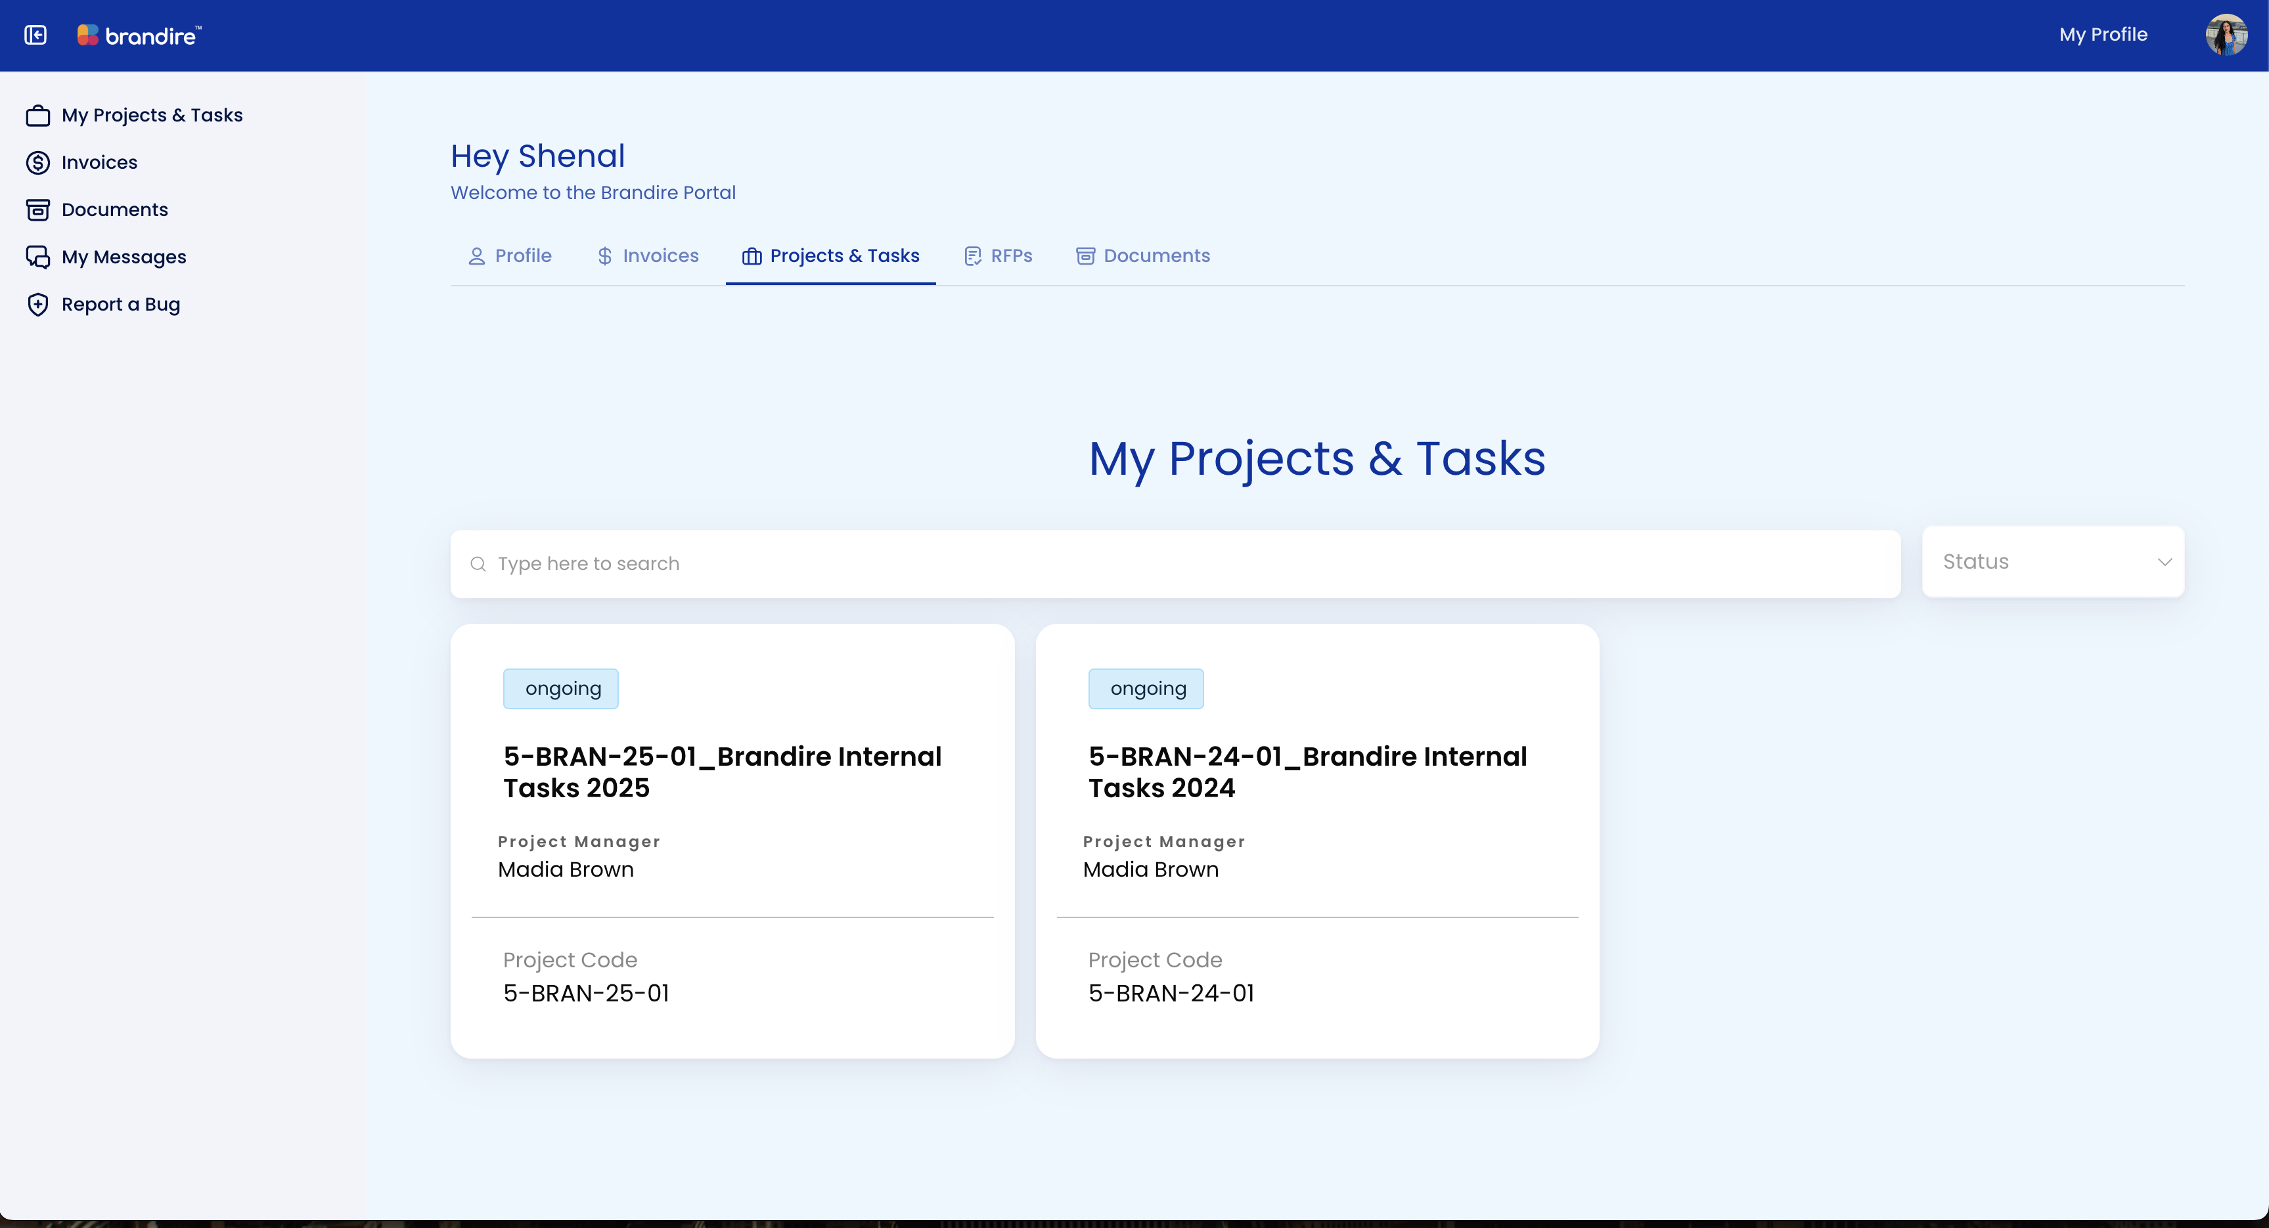This screenshot has width=2269, height=1228.
Task: Select the Documents tab
Action: coord(1143,256)
